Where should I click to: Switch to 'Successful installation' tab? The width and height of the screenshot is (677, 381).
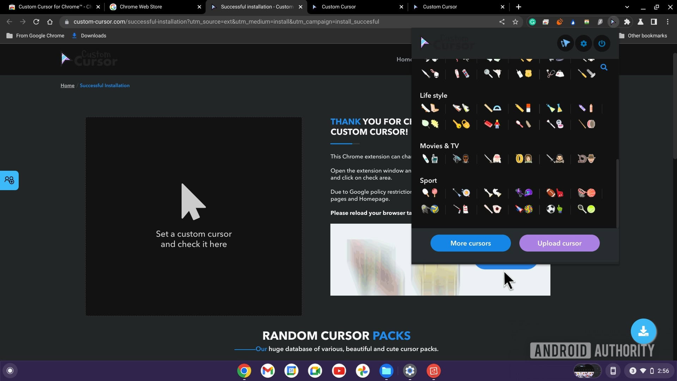coord(257,7)
